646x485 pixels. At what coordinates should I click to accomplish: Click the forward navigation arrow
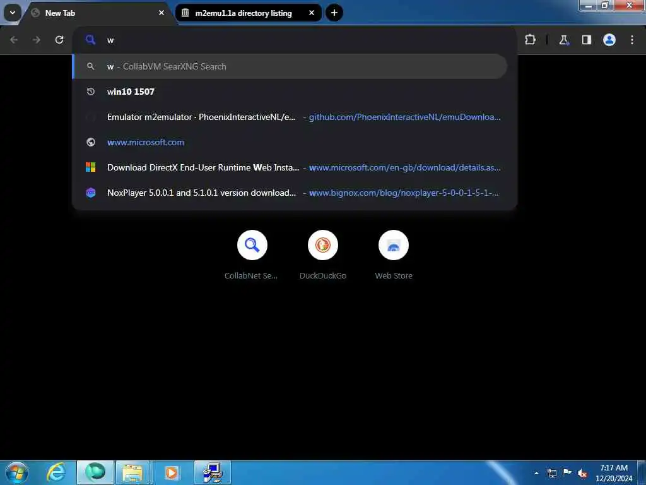click(x=37, y=40)
